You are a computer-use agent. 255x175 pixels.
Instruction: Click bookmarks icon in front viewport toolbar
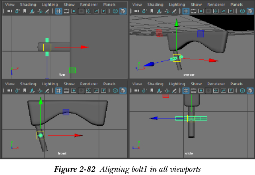coord(25,90)
